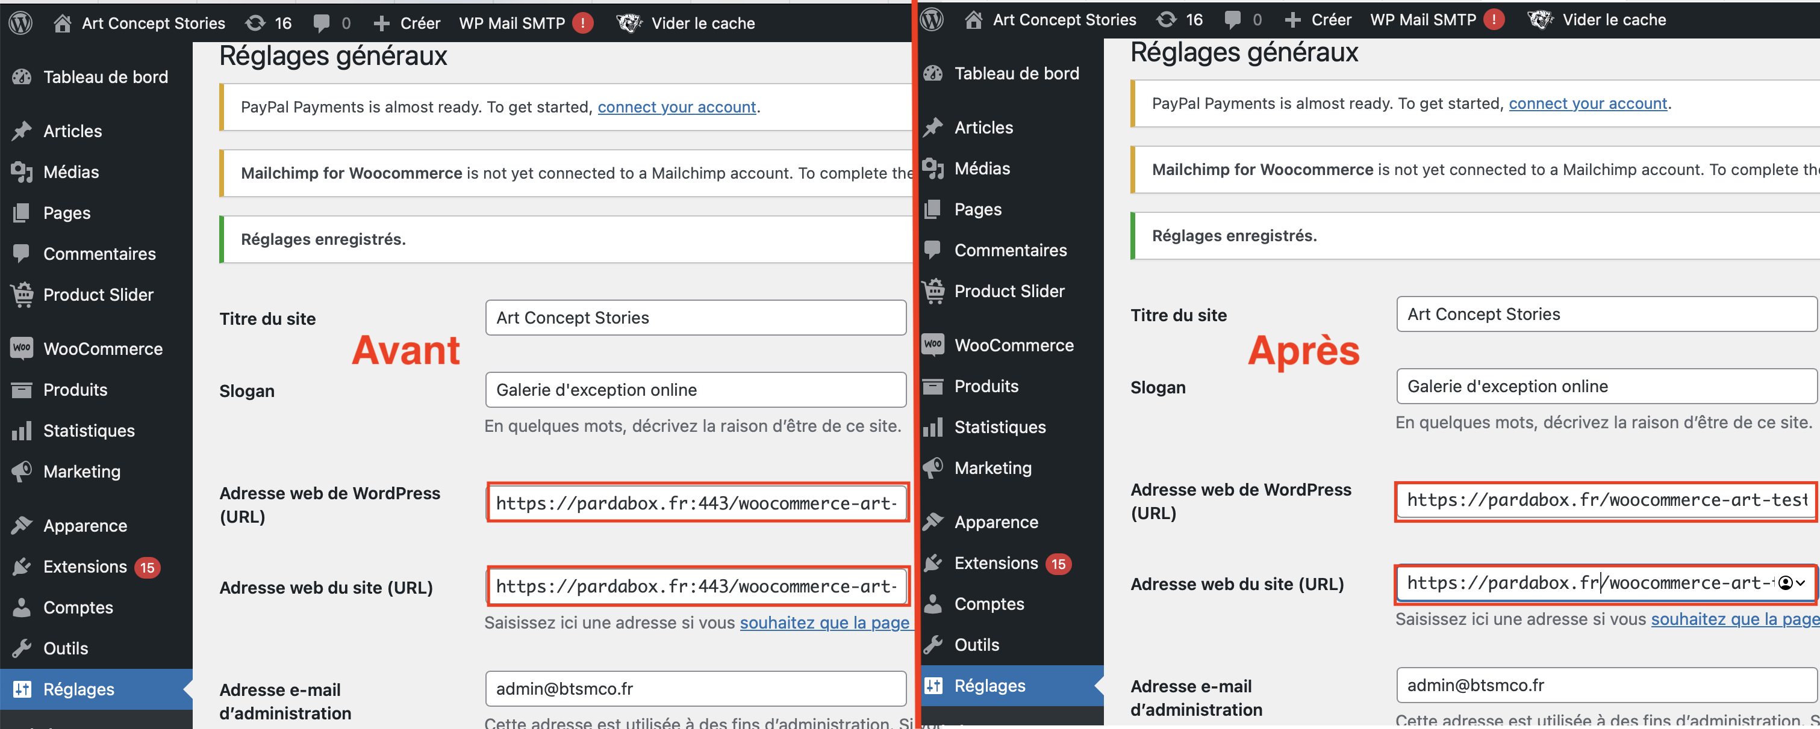Open the updates icon showing 16, Avant side
1820x729 pixels.
click(255, 23)
